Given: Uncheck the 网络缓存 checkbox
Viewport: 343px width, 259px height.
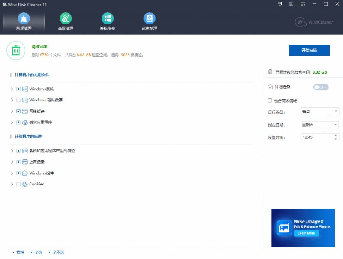Looking at the screenshot, I should point(18,111).
